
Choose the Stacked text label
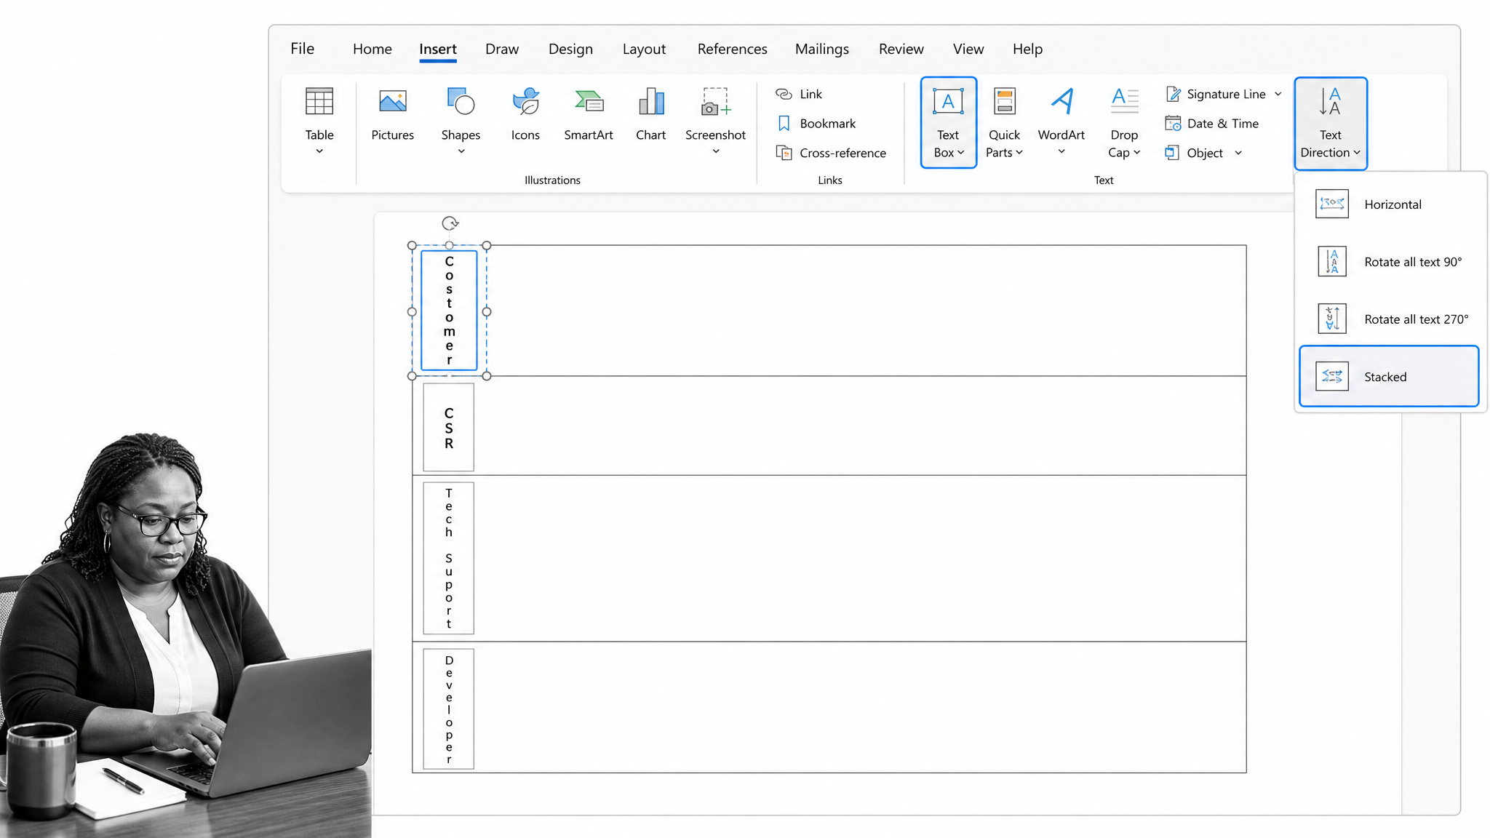(x=1385, y=377)
